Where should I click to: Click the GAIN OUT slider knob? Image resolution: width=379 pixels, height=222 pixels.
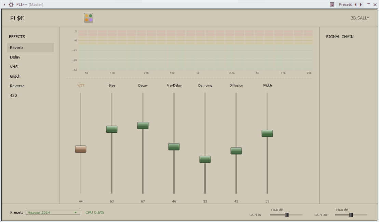(x=351, y=215)
